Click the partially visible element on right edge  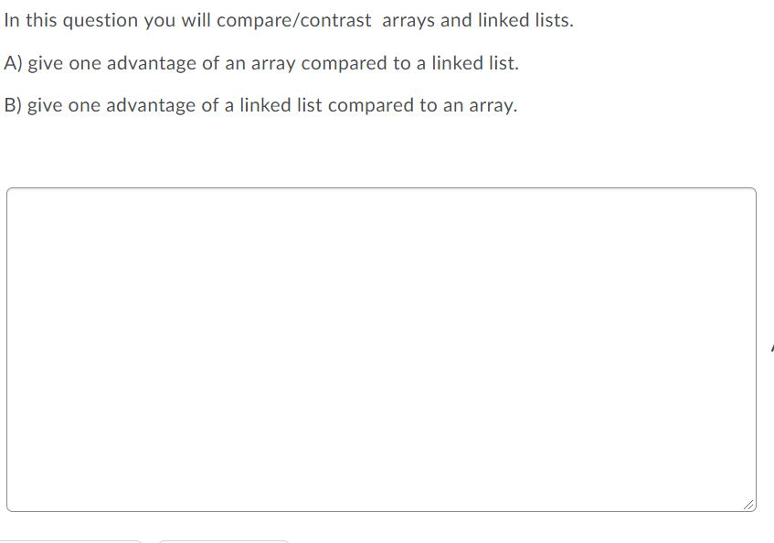click(772, 346)
